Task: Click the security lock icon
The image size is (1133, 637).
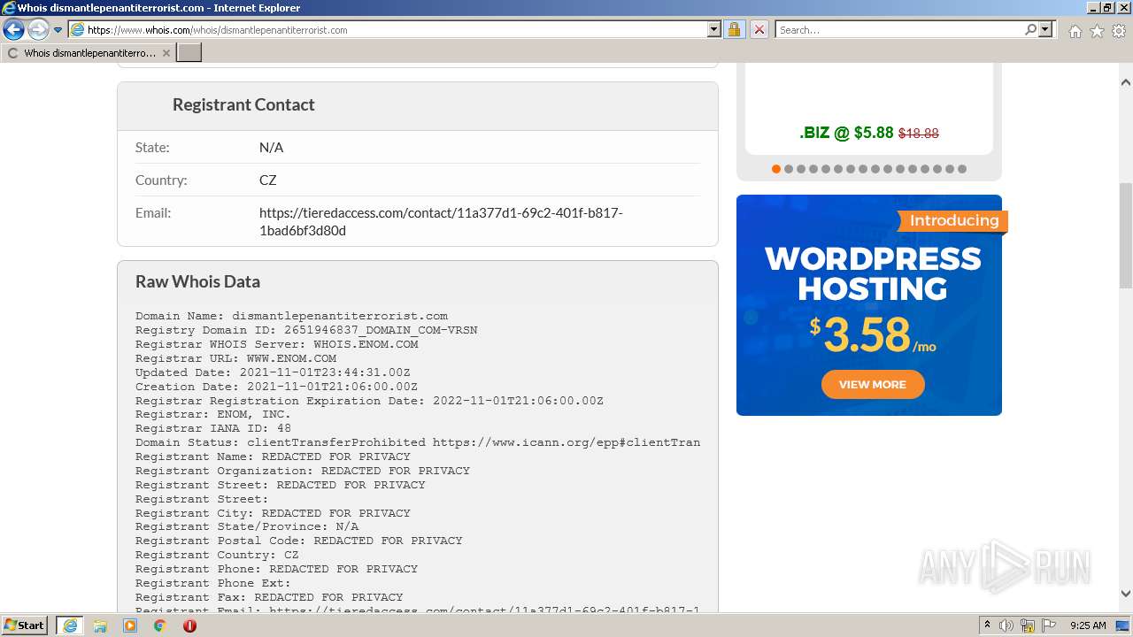Action: 734,30
